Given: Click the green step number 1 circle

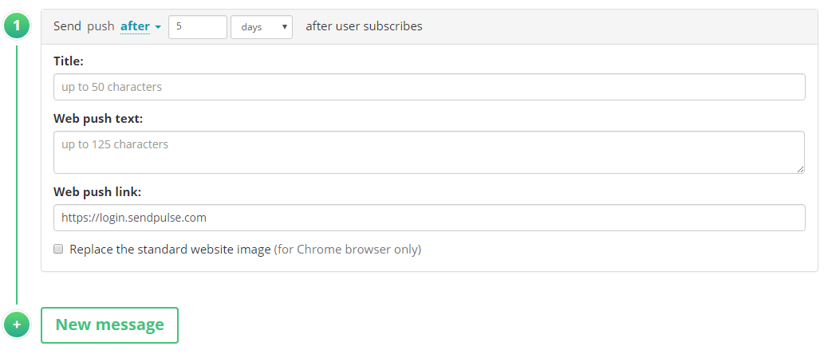Looking at the screenshot, I should (17, 26).
